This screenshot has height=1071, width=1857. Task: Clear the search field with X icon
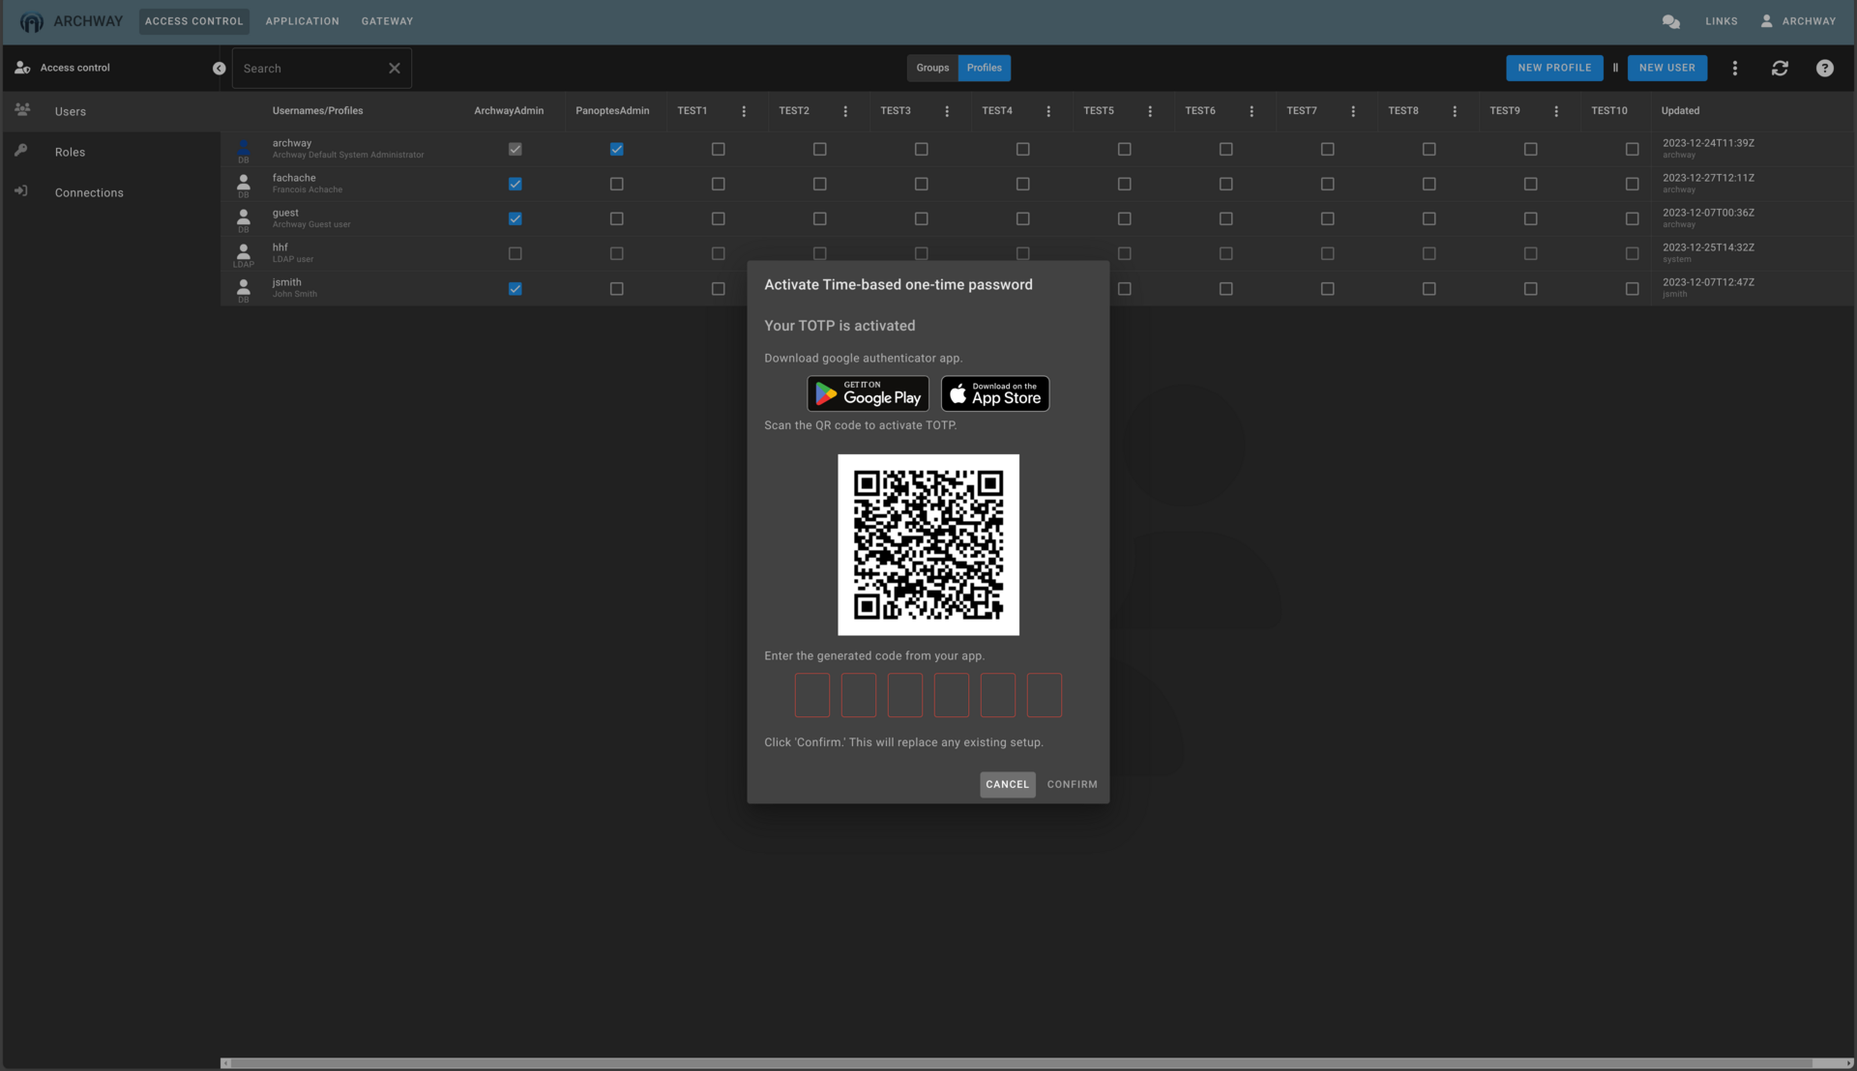point(394,68)
